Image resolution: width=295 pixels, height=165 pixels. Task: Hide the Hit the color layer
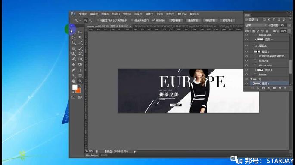pos(247,65)
